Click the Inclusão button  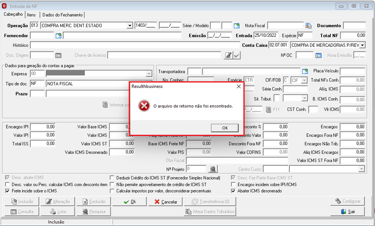coord(22,202)
